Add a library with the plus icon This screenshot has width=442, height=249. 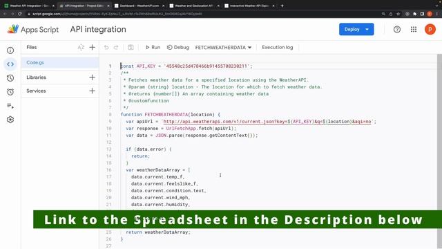[92, 77]
